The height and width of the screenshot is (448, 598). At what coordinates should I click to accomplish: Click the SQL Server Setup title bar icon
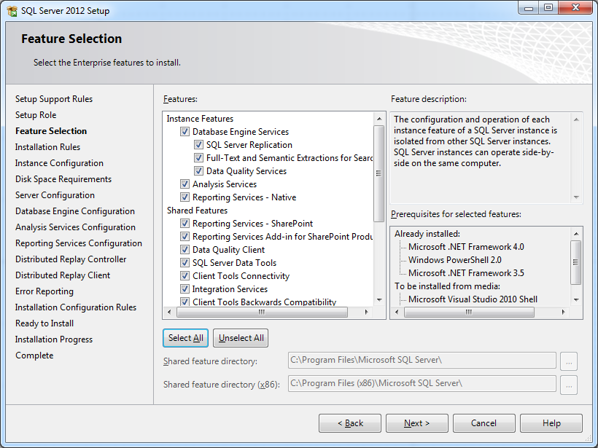[12, 11]
